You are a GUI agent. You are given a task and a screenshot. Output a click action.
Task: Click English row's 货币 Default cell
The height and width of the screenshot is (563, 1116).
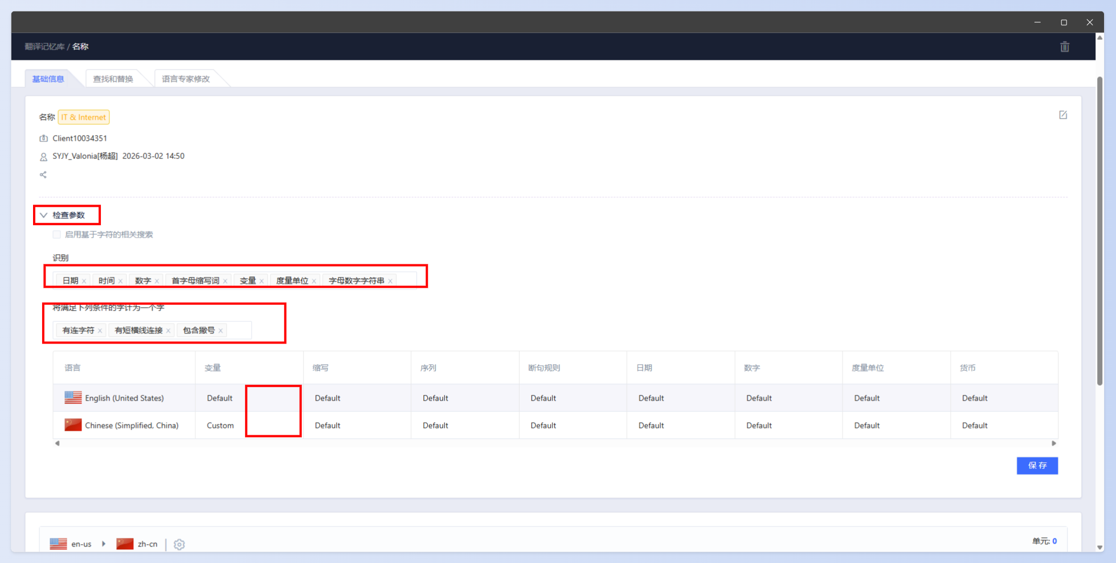point(975,398)
